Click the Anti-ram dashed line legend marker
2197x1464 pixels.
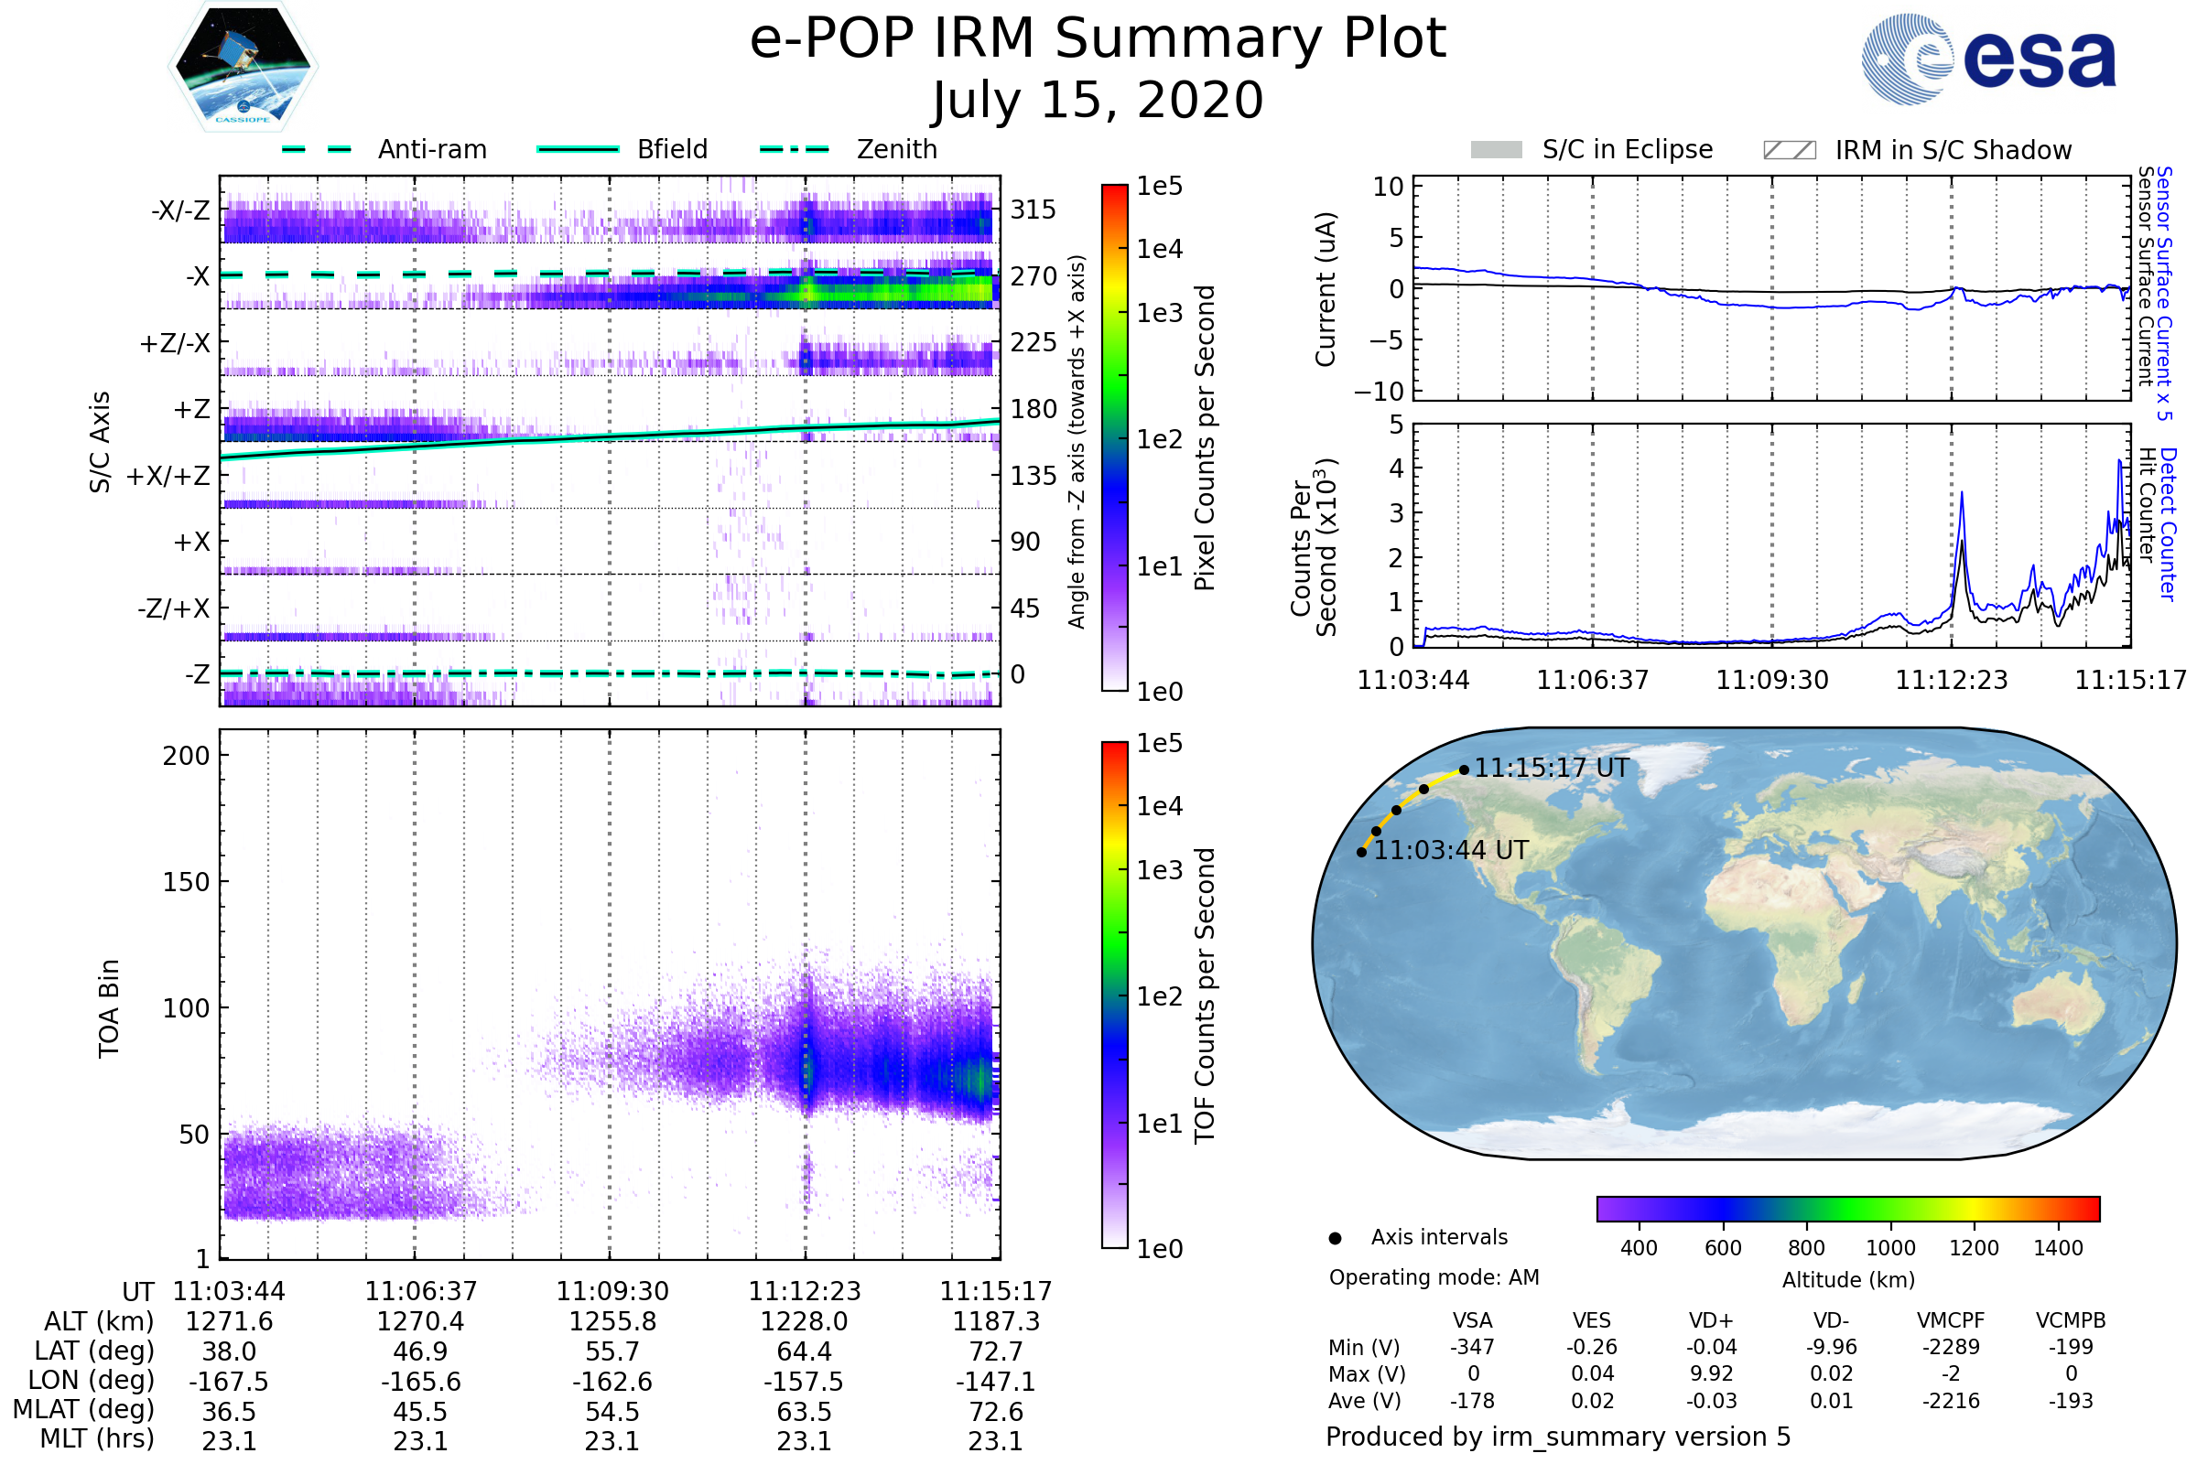(x=317, y=149)
